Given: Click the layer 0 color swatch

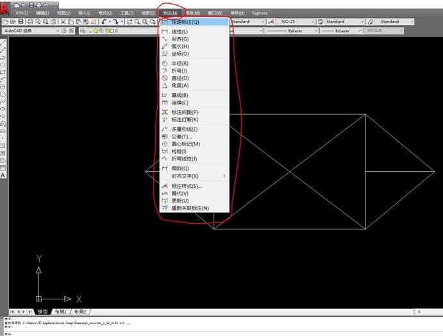Looking at the screenshot, I should point(112,31).
